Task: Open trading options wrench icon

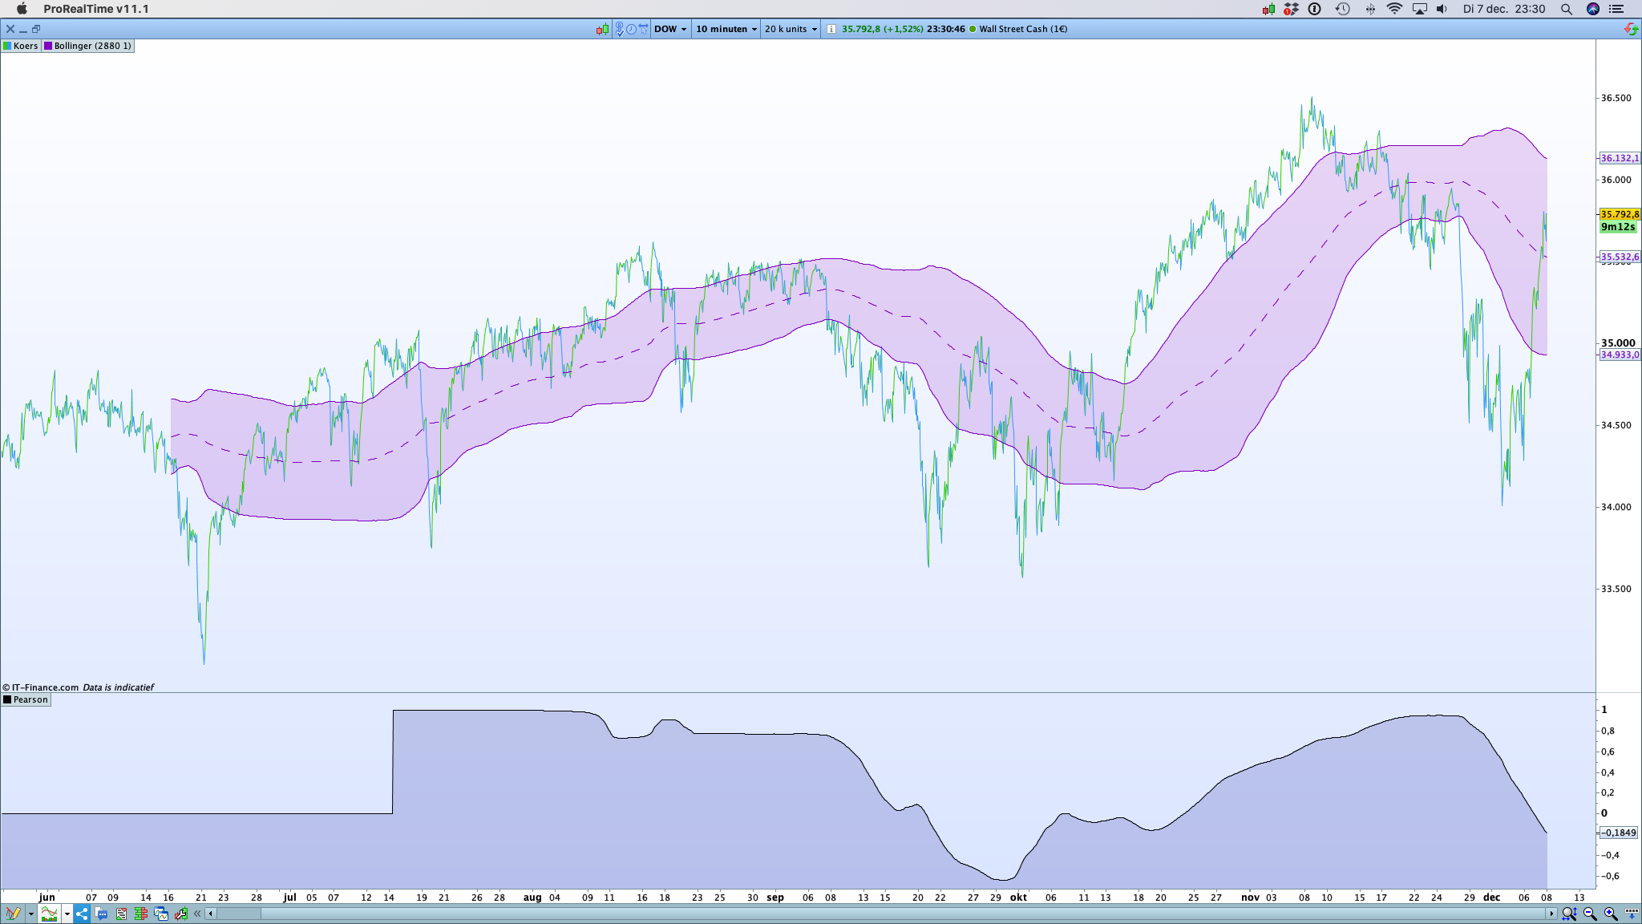Action: [x=181, y=914]
